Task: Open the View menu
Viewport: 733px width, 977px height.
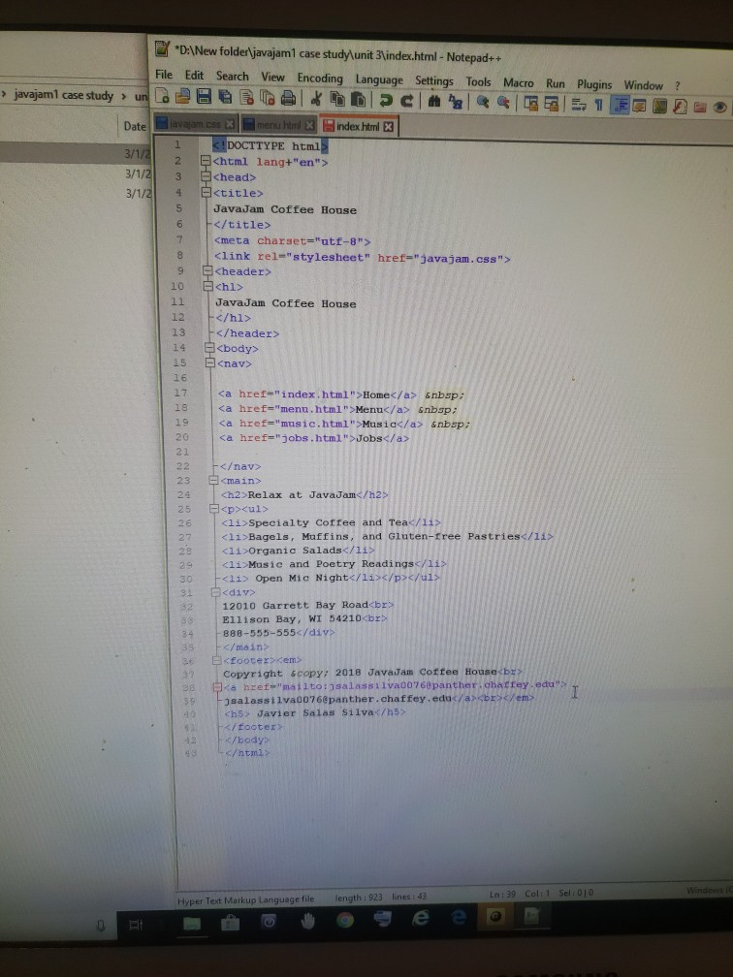Action: [x=272, y=77]
